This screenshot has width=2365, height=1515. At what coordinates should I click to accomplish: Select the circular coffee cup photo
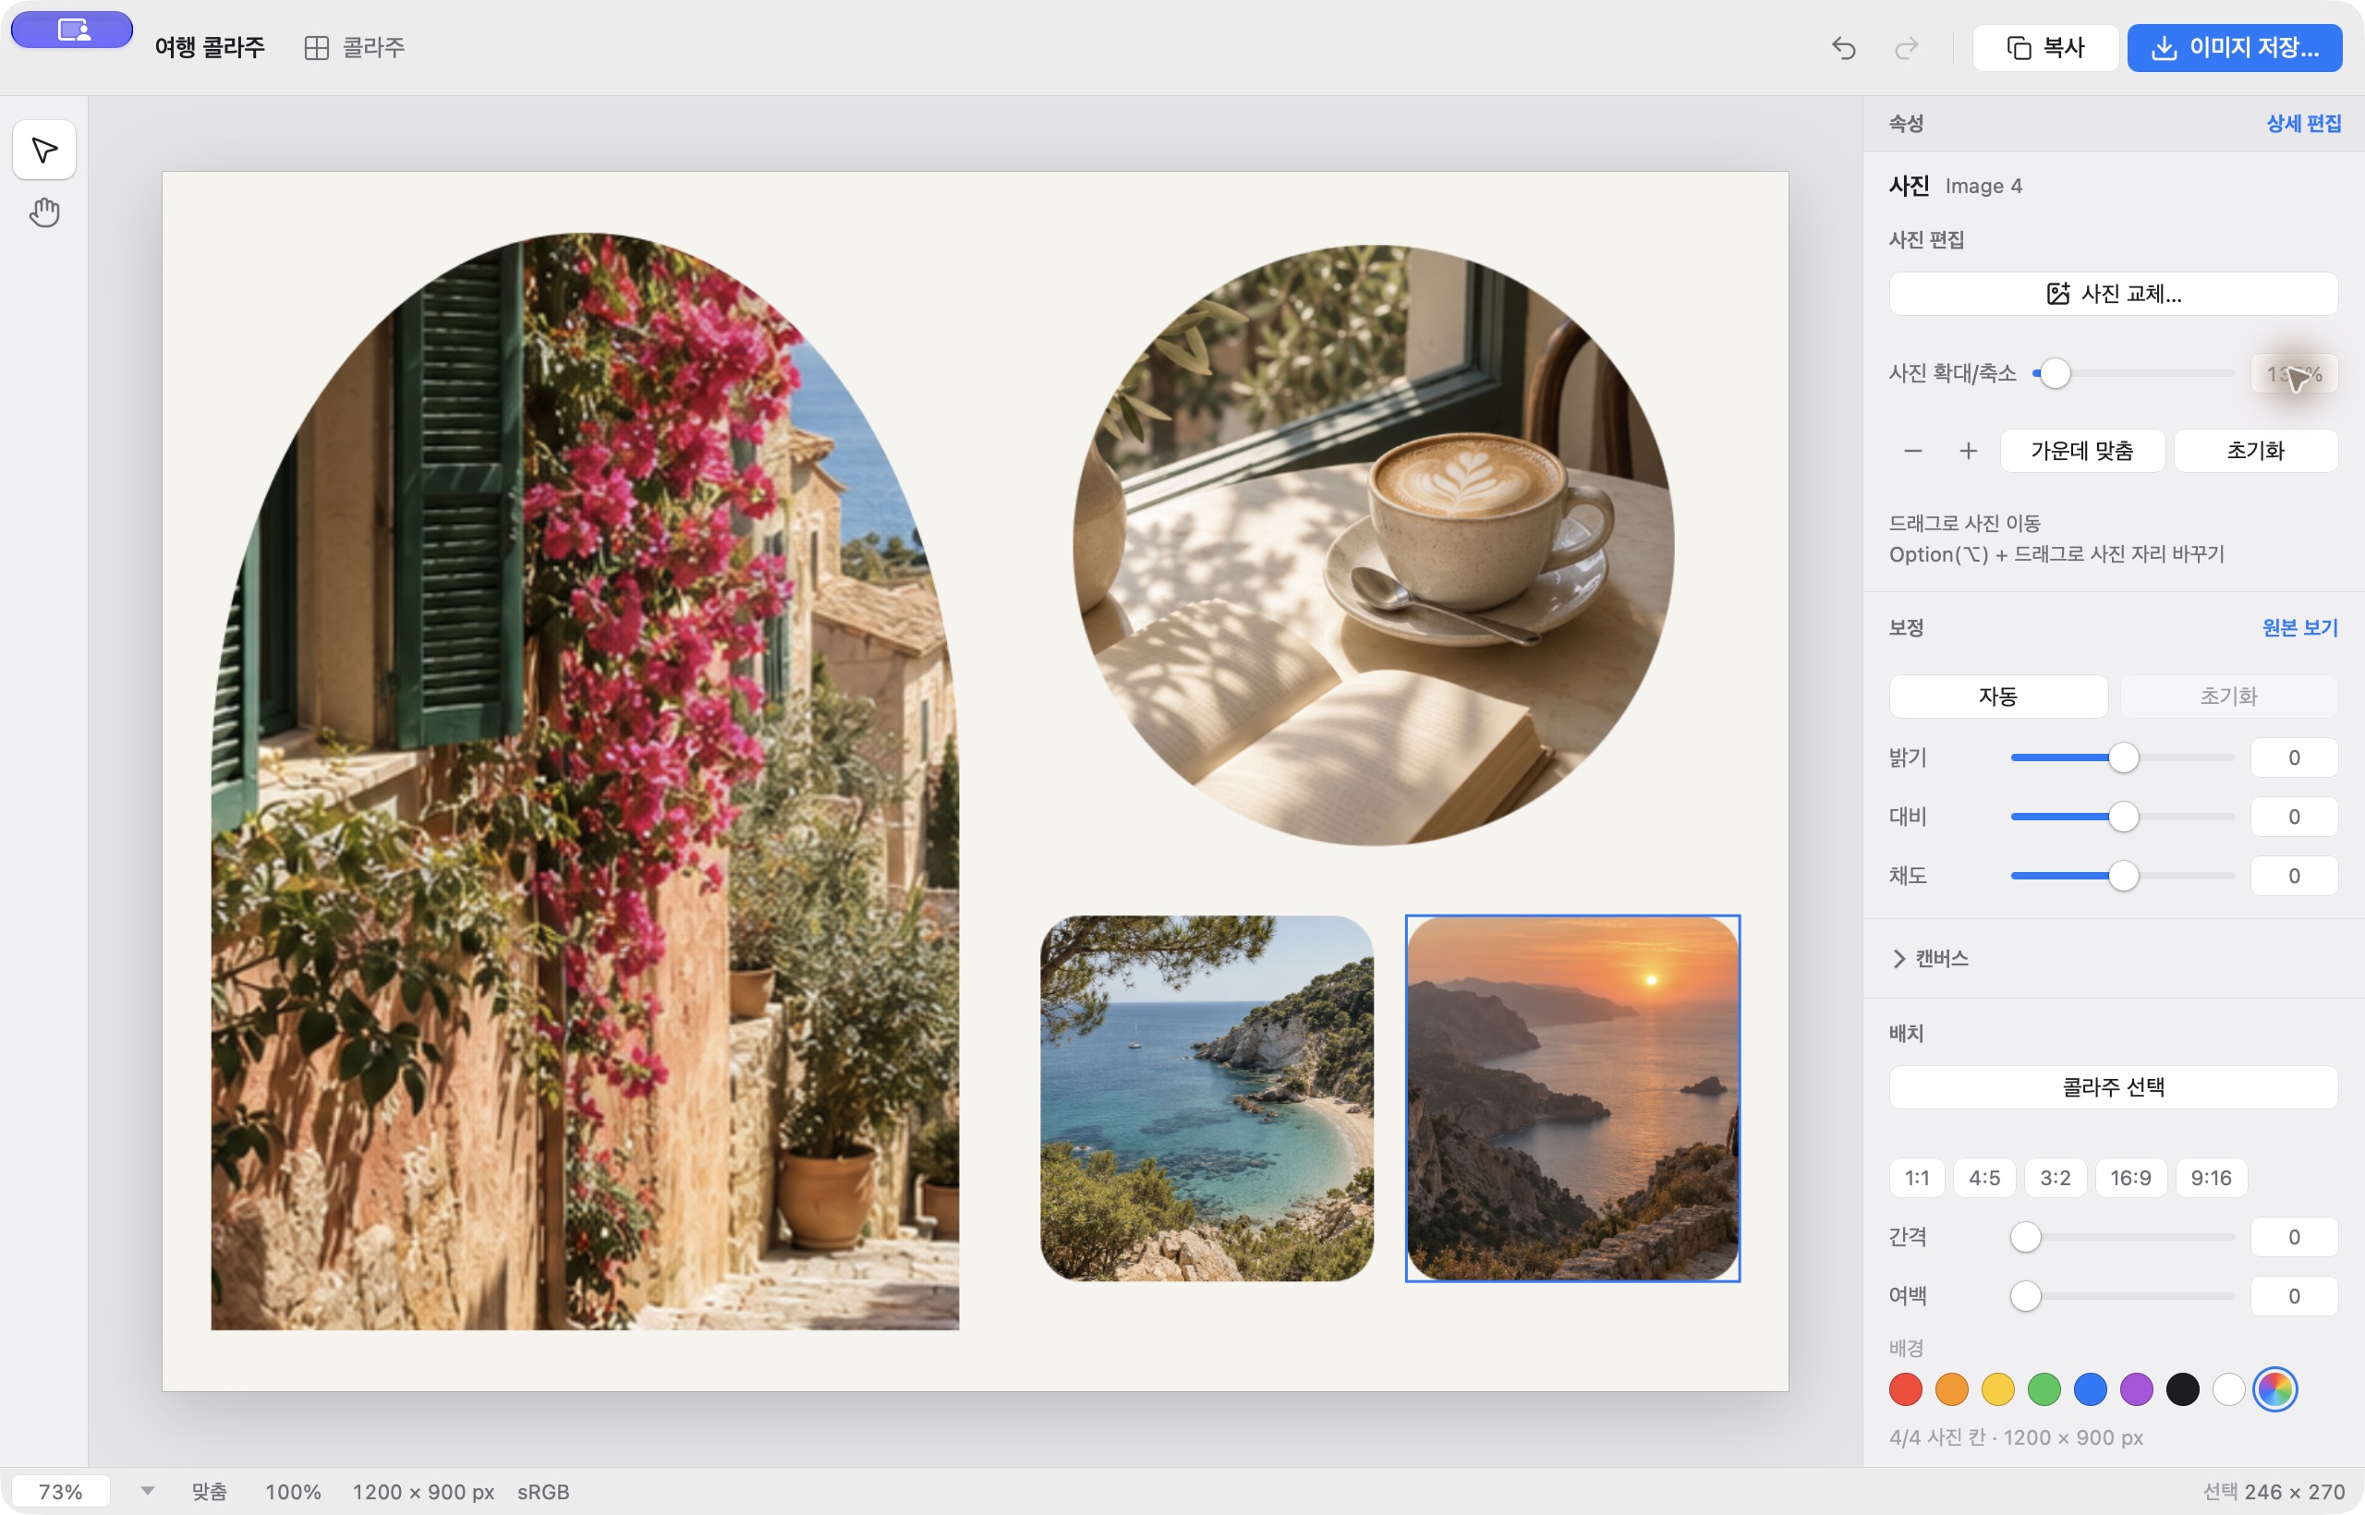1373,545
